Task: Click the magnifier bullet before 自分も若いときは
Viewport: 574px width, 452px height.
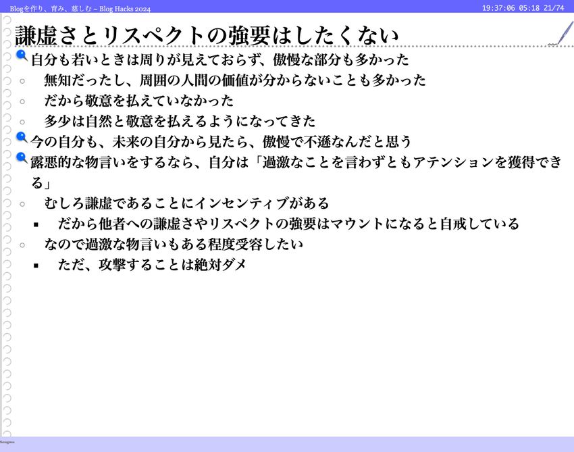Action: 22,56
